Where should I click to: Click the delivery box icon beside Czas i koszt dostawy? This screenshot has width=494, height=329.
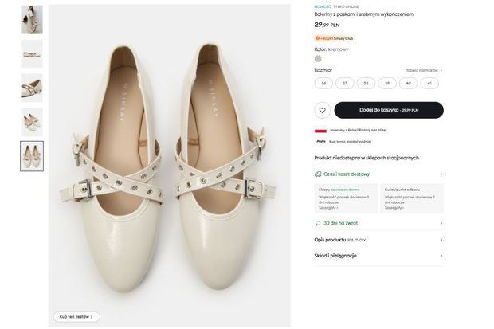[x=318, y=174]
